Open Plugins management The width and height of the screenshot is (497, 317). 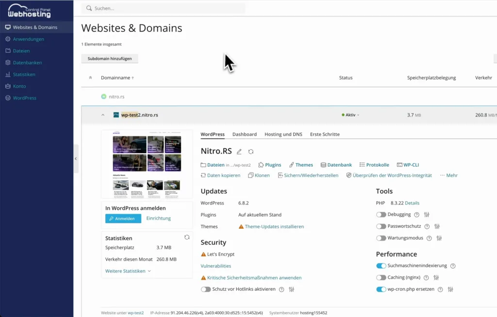270,165
